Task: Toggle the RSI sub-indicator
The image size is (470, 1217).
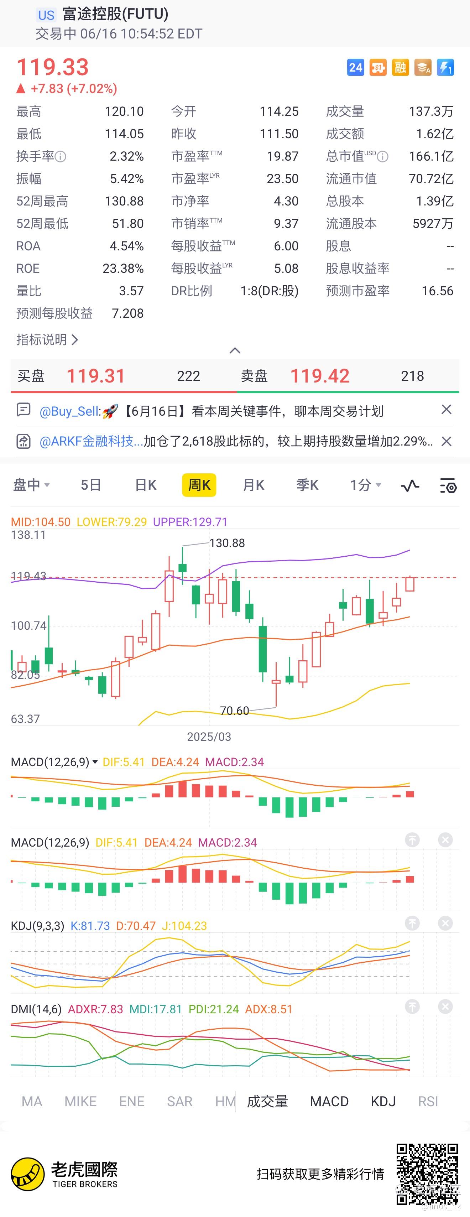Action: tap(428, 1101)
